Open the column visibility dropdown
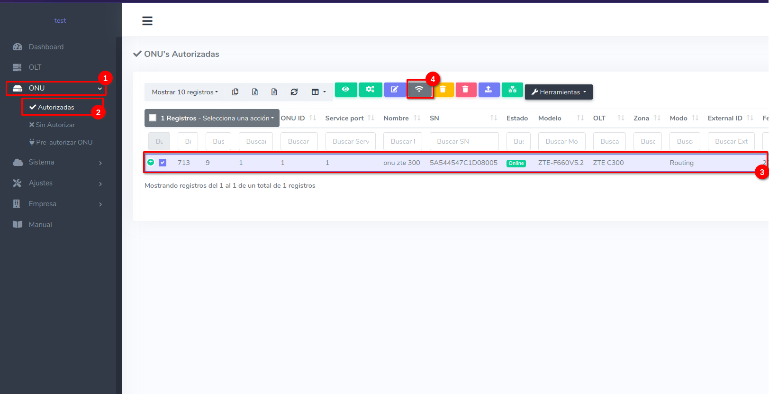The width and height of the screenshot is (769, 394). tap(318, 92)
